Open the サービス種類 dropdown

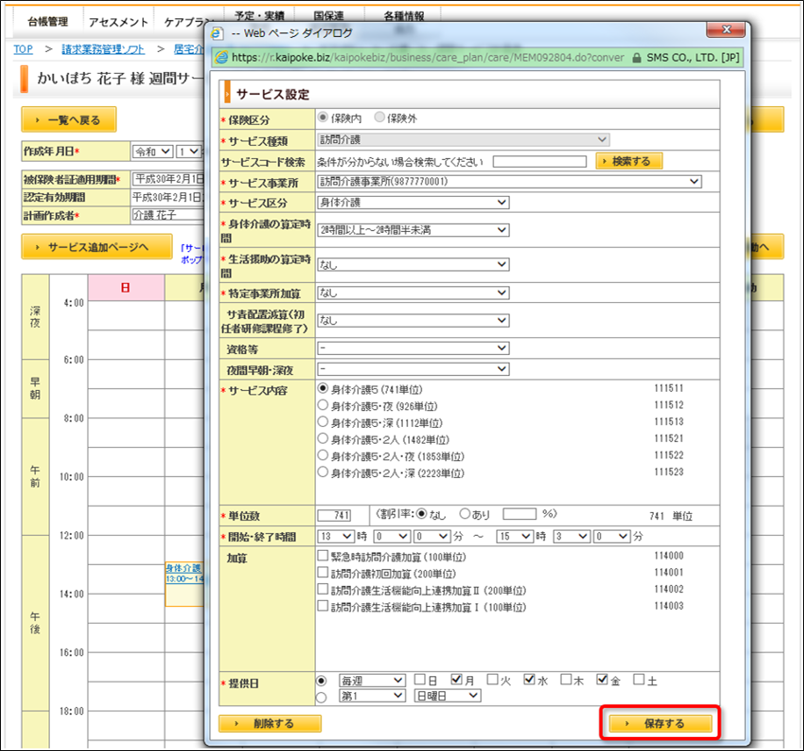coord(463,140)
